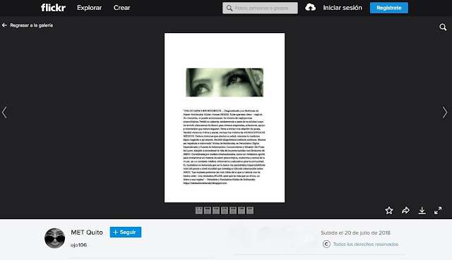This screenshot has height=260, width=452.
Task: Open MET Quito's profile avatar
Action: pos(55,238)
